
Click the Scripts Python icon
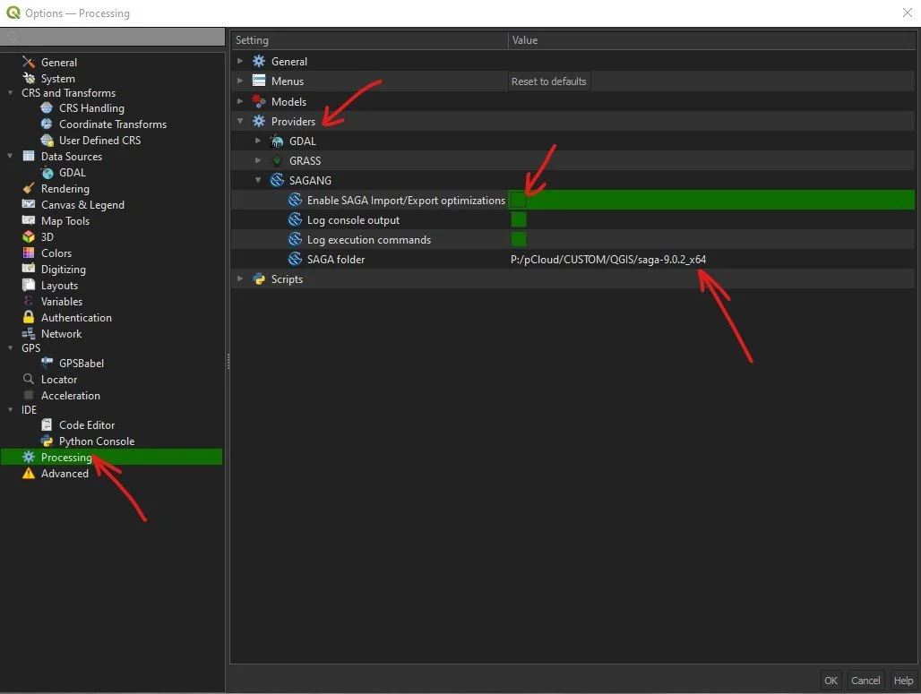(x=259, y=278)
